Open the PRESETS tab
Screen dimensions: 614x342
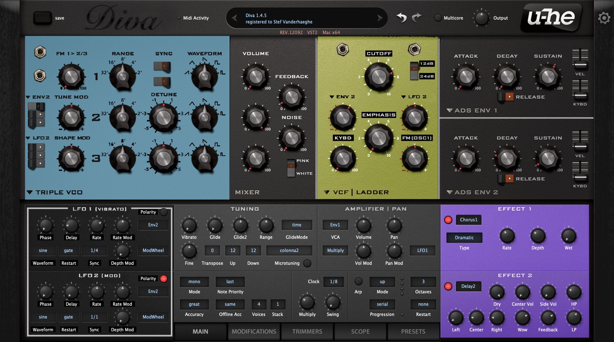(413, 331)
